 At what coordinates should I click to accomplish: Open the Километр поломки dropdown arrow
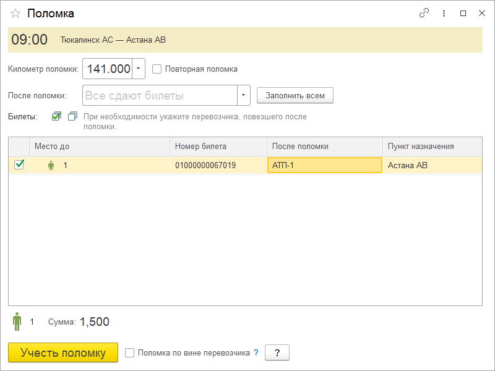pyautogui.click(x=139, y=69)
